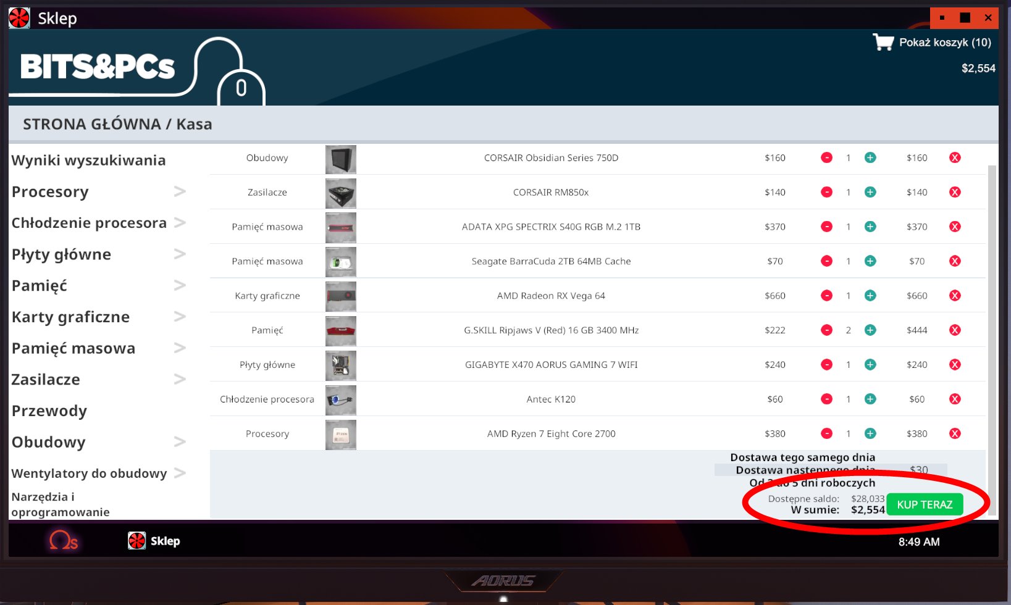
Task: Open Narzędzia i oprogramowanie category
Action: pos(61,504)
